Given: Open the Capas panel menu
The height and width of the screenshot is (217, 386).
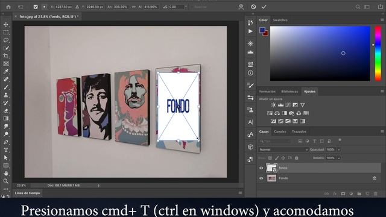Looking at the screenshot, I should tap(382, 131).
